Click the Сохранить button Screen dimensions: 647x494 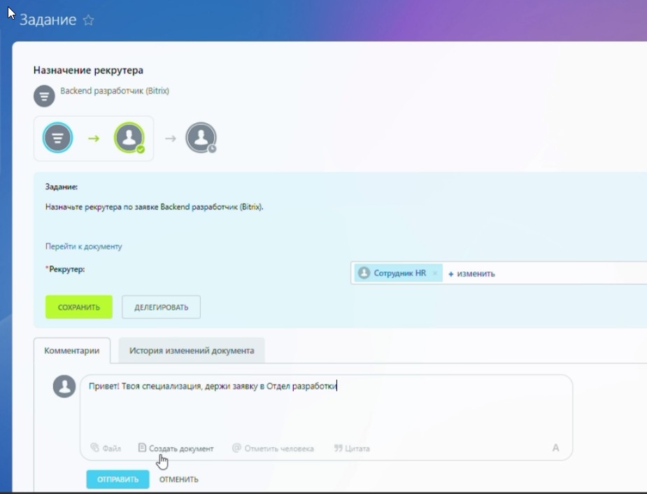point(79,307)
